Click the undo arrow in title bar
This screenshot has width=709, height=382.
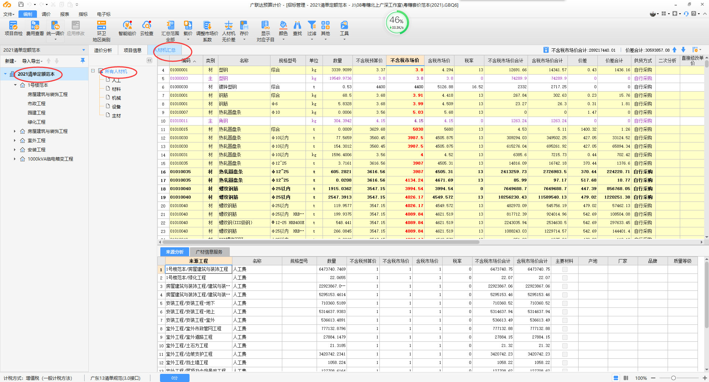[x=29, y=4]
